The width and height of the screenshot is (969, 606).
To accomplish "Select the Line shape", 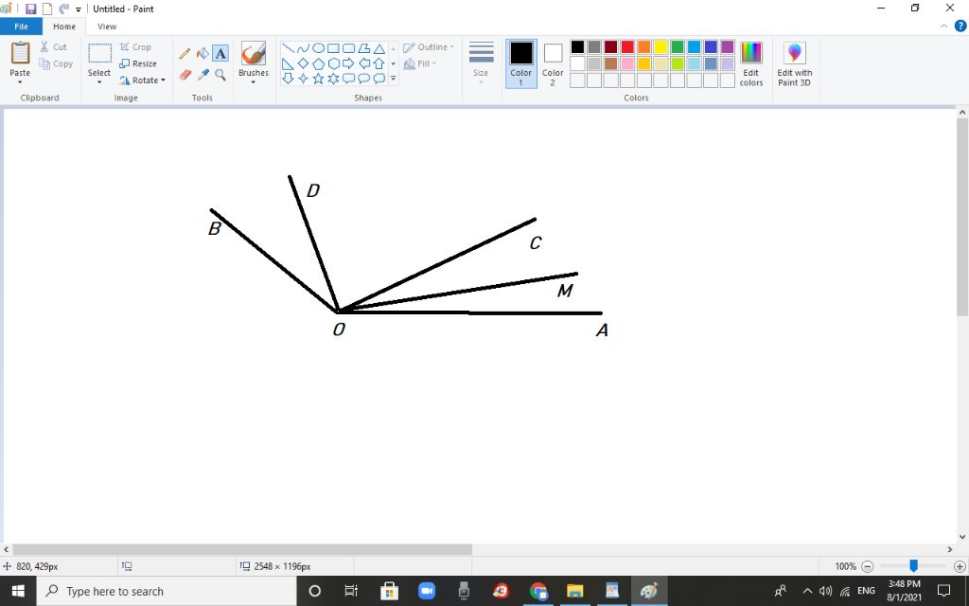I will [x=288, y=48].
